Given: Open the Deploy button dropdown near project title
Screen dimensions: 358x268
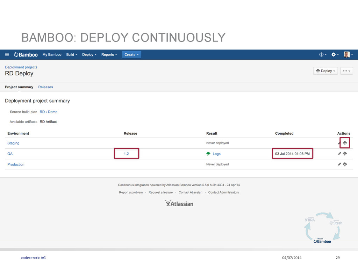Looking at the screenshot, I should [x=325, y=71].
